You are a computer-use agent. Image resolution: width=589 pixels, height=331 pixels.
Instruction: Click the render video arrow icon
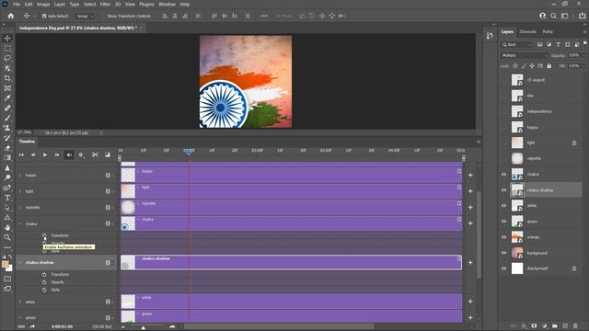[32, 326]
